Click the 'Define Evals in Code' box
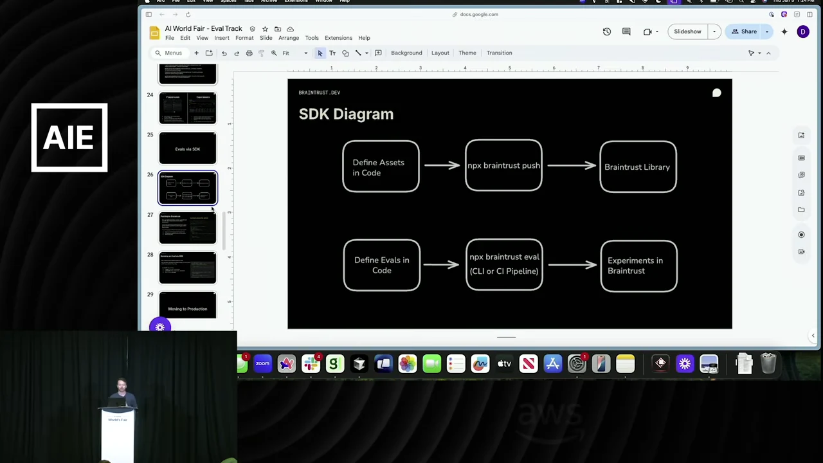The image size is (823, 463). (382, 265)
